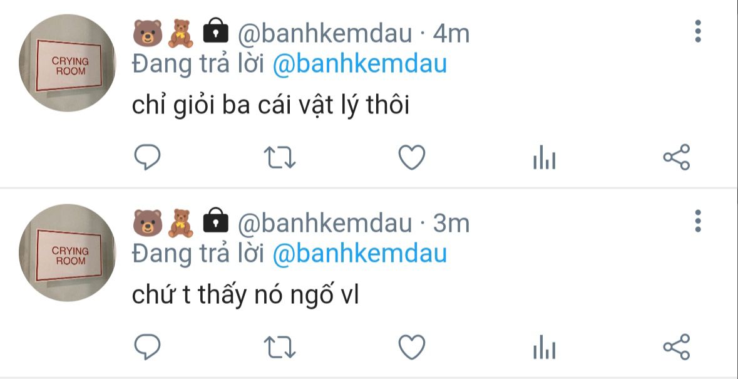Retweet the 'chỉ giỏi ba cái vật lý thôi' tweet
This screenshot has height=379, width=738.
280,157
